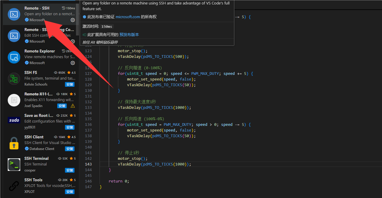The width and height of the screenshot is (382, 198).
Task: Click the SSH Client padlock icon
Action: 14,143
